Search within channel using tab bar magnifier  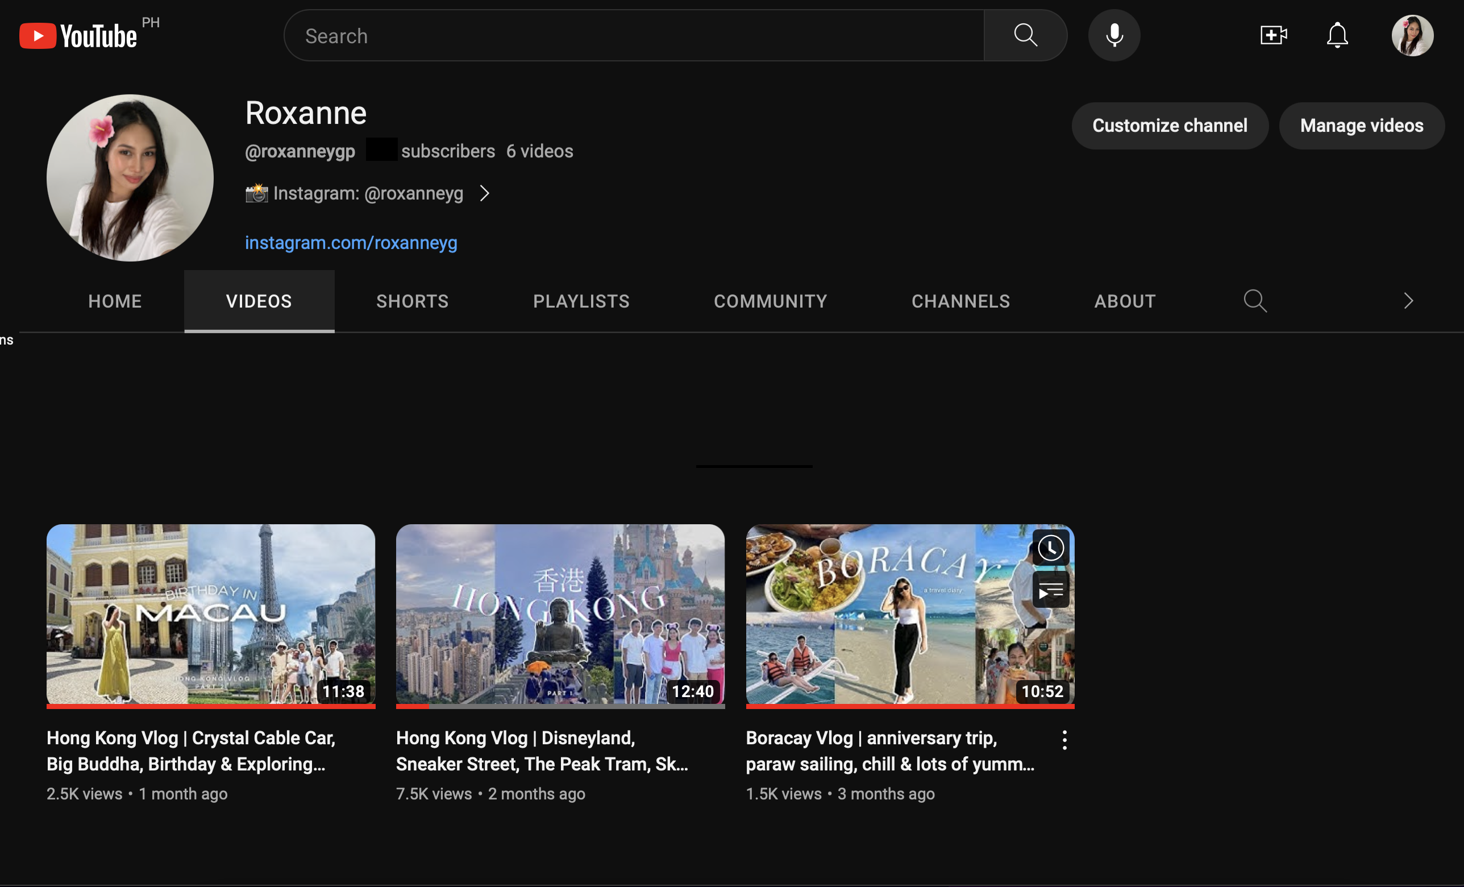point(1255,301)
